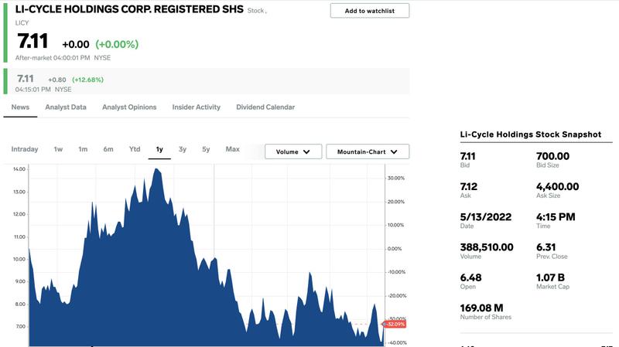Image resolution: width=619 pixels, height=347 pixels.
Task: Select the 5y chart range
Action: [x=206, y=149]
